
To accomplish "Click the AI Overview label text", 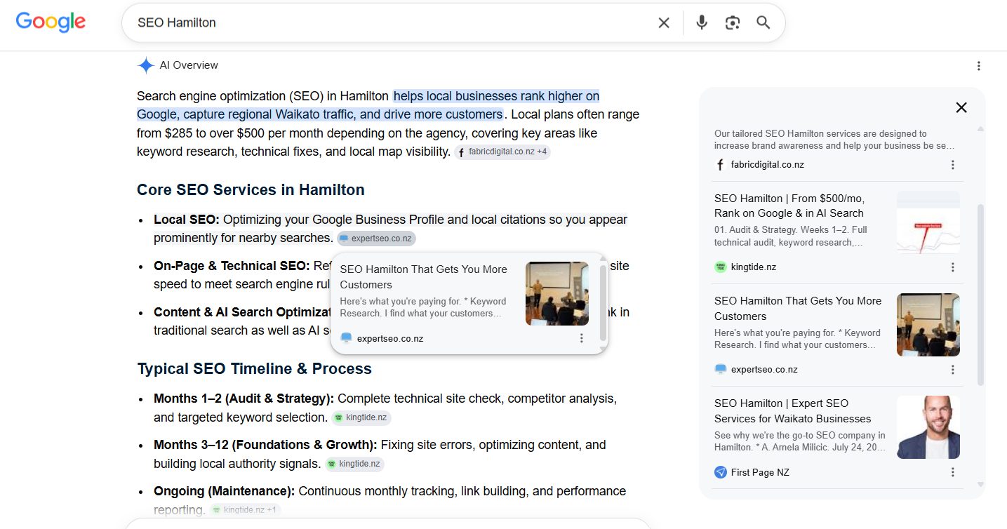I will pyautogui.click(x=189, y=65).
